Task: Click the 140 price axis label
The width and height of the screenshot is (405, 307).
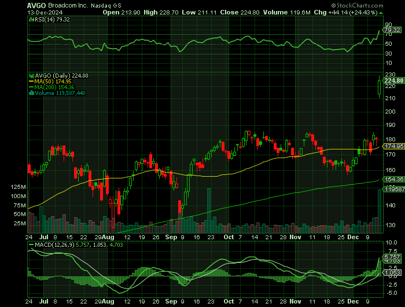Action: point(390,206)
